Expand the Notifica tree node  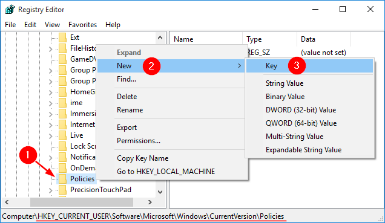pos(51,158)
